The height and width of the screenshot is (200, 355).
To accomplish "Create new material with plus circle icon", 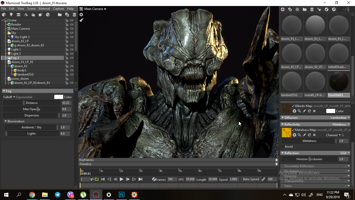I will click(283, 9).
